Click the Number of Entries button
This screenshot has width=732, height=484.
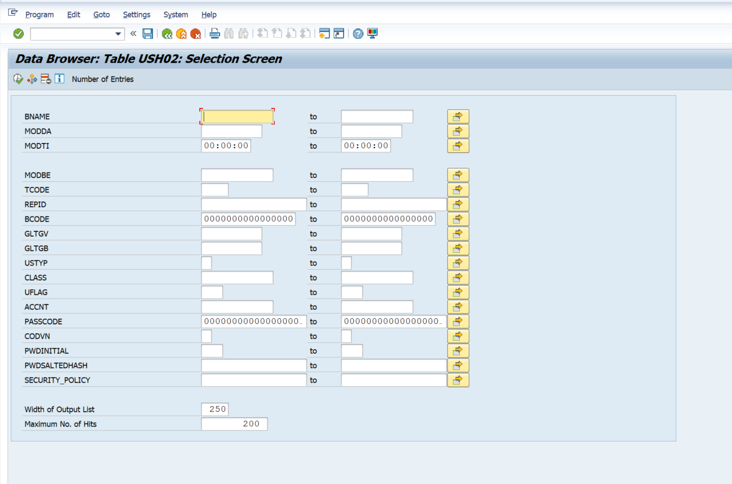coord(103,79)
